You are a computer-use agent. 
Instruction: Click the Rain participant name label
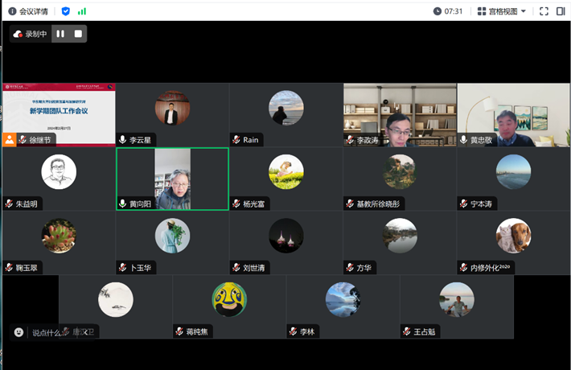pos(251,140)
